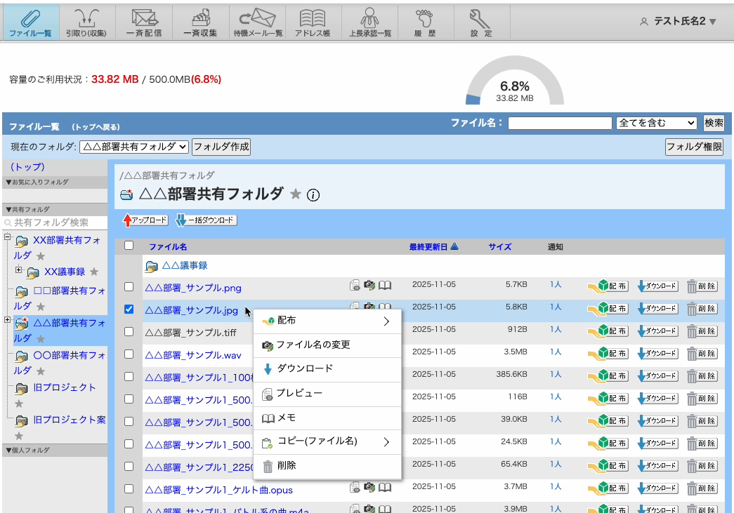This screenshot has height=513, width=734.
Task: Choose プレビュー from the context menu
Action: point(299,393)
